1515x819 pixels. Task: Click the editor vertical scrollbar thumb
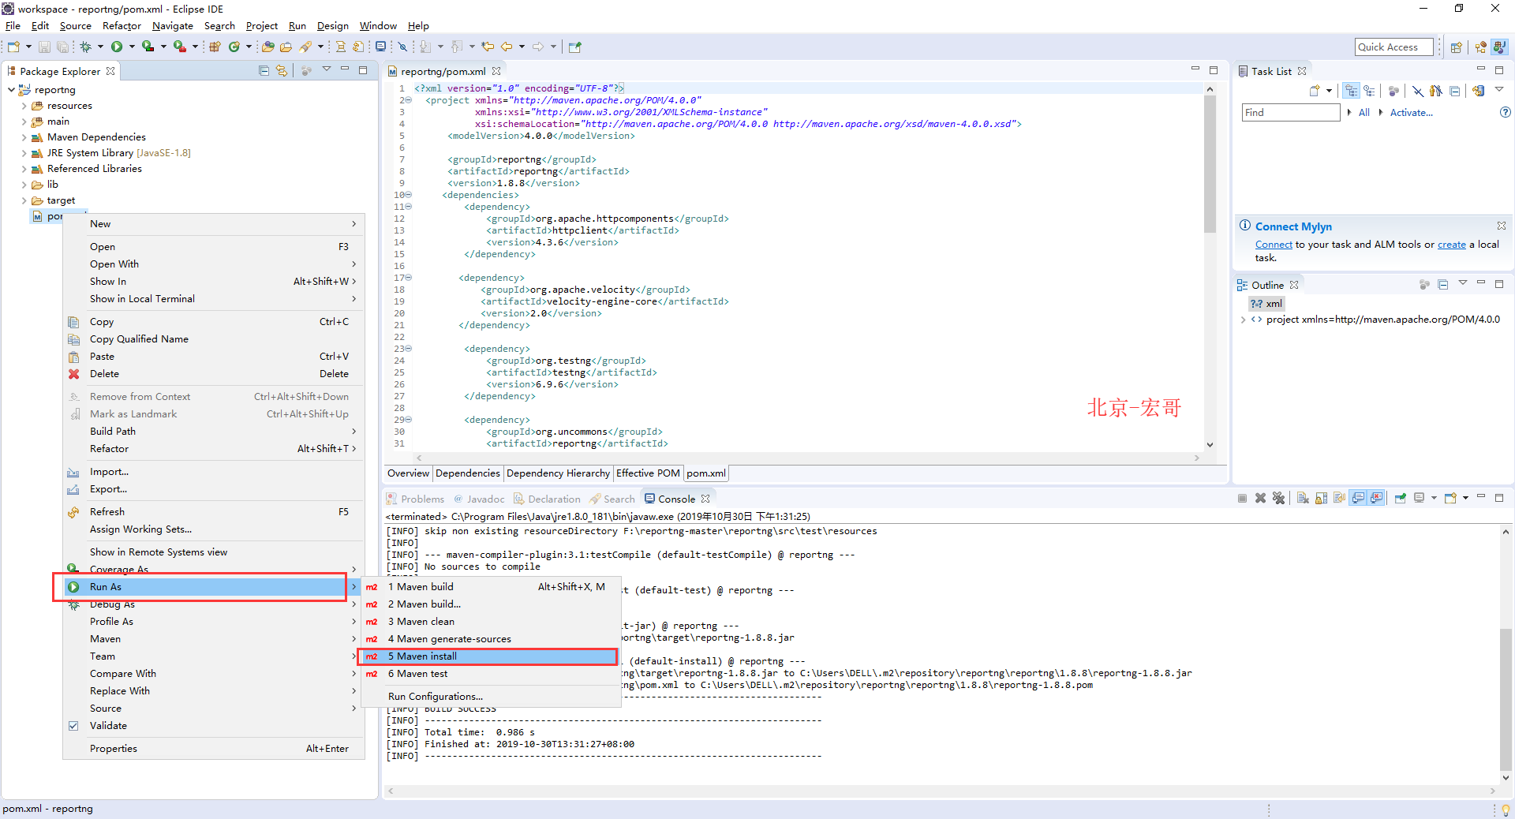(1210, 164)
